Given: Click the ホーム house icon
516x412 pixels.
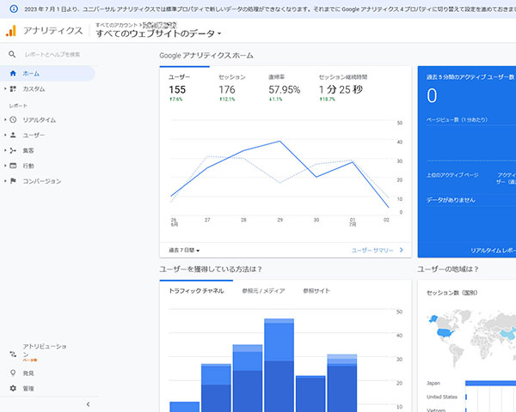Looking at the screenshot, I should (13, 73).
